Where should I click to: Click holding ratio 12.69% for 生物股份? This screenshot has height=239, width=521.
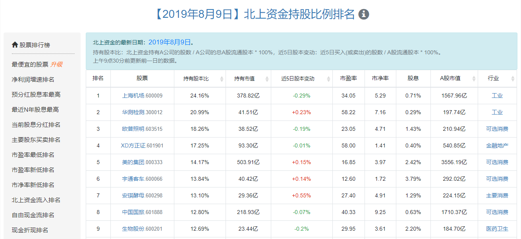[x=200, y=229]
